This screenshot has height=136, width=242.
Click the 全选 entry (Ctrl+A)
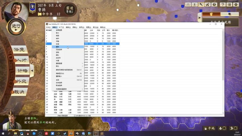68,80
